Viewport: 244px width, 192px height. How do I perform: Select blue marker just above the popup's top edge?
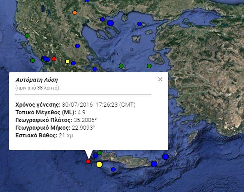[95, 69]
